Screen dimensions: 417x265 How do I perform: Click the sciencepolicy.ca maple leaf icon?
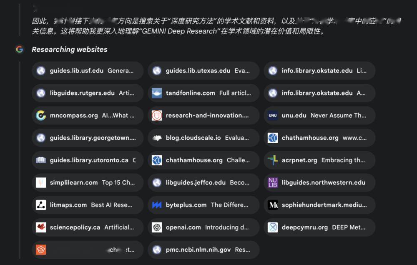41,227
